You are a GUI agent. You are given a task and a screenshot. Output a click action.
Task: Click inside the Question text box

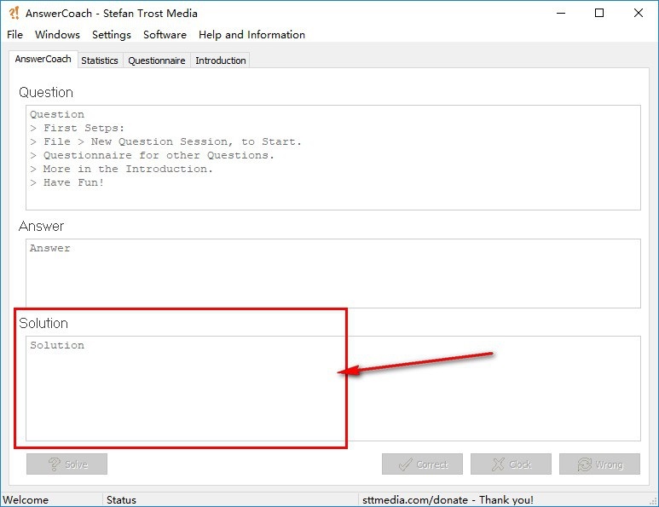coord(332,158)
